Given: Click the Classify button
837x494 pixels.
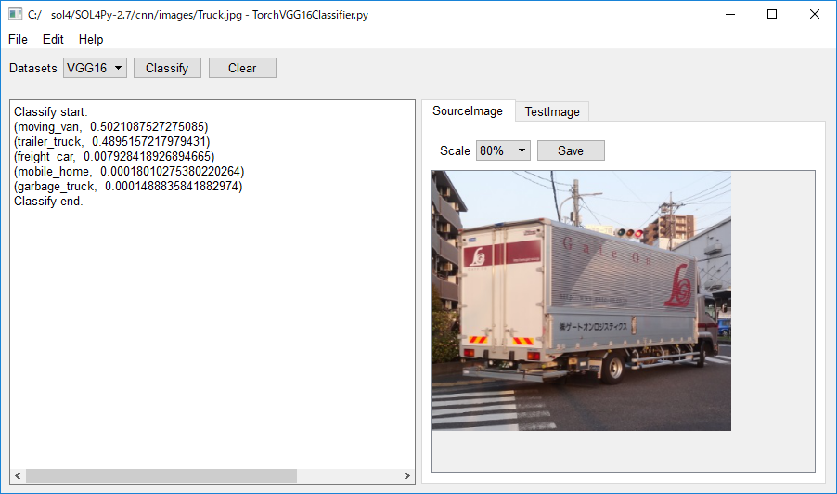Looking at the screenshot, I should pyautogui.click(x=167, y=68).
